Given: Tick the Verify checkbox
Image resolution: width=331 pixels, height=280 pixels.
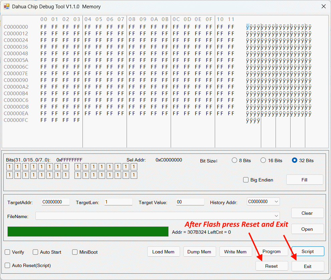Looking at the screenshot, I should 7,252.
